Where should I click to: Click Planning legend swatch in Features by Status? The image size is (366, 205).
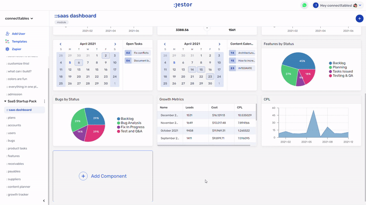(330, 67)
